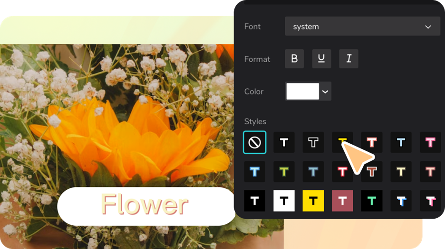The height and width of the screenshot is (249, 445).
Task: Expand the Color picker chevron
Action: coord(326,92)
